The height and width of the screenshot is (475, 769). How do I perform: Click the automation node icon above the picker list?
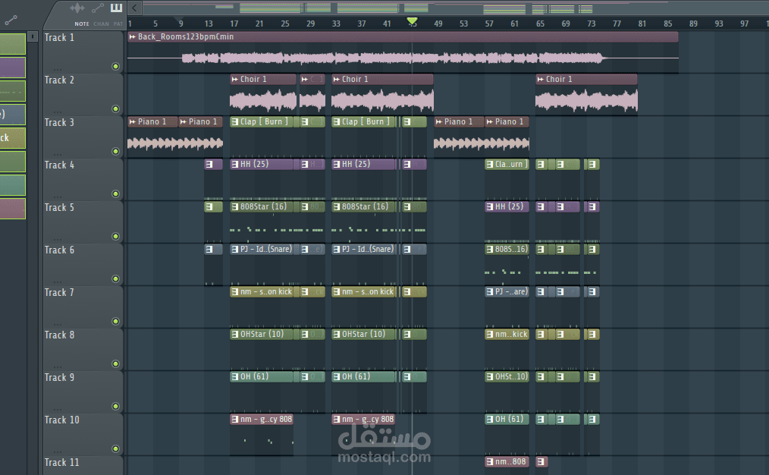coord(11,20)
